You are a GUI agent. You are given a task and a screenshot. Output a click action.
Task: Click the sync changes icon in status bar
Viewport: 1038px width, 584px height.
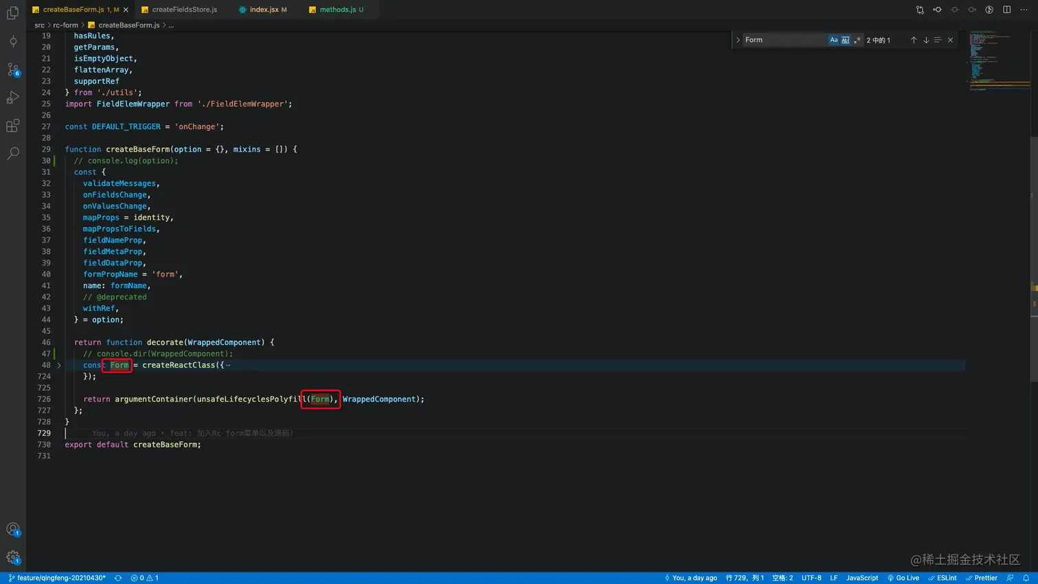click(118, 578)
